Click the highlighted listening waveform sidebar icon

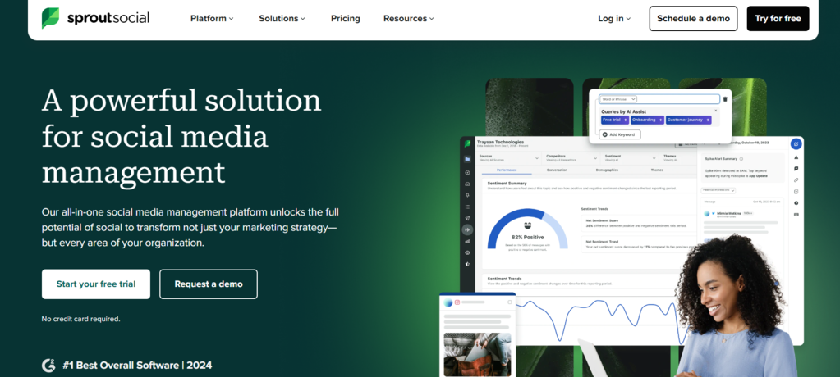point(468,229)
